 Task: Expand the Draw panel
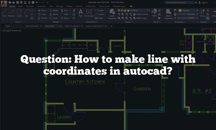(x=19, y=22)
